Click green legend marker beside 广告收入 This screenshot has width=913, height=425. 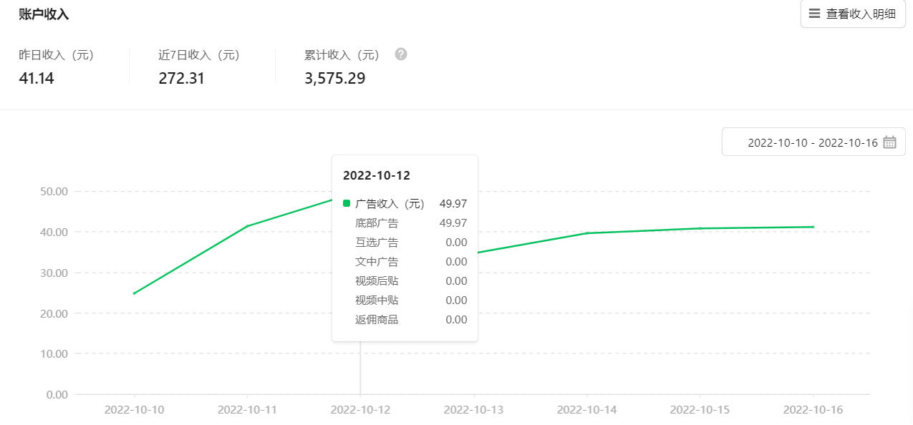tap(347, 203)
